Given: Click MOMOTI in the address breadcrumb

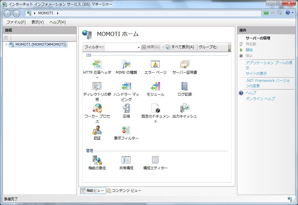Looking at the screenshot, I should click(x=46, y=13).
